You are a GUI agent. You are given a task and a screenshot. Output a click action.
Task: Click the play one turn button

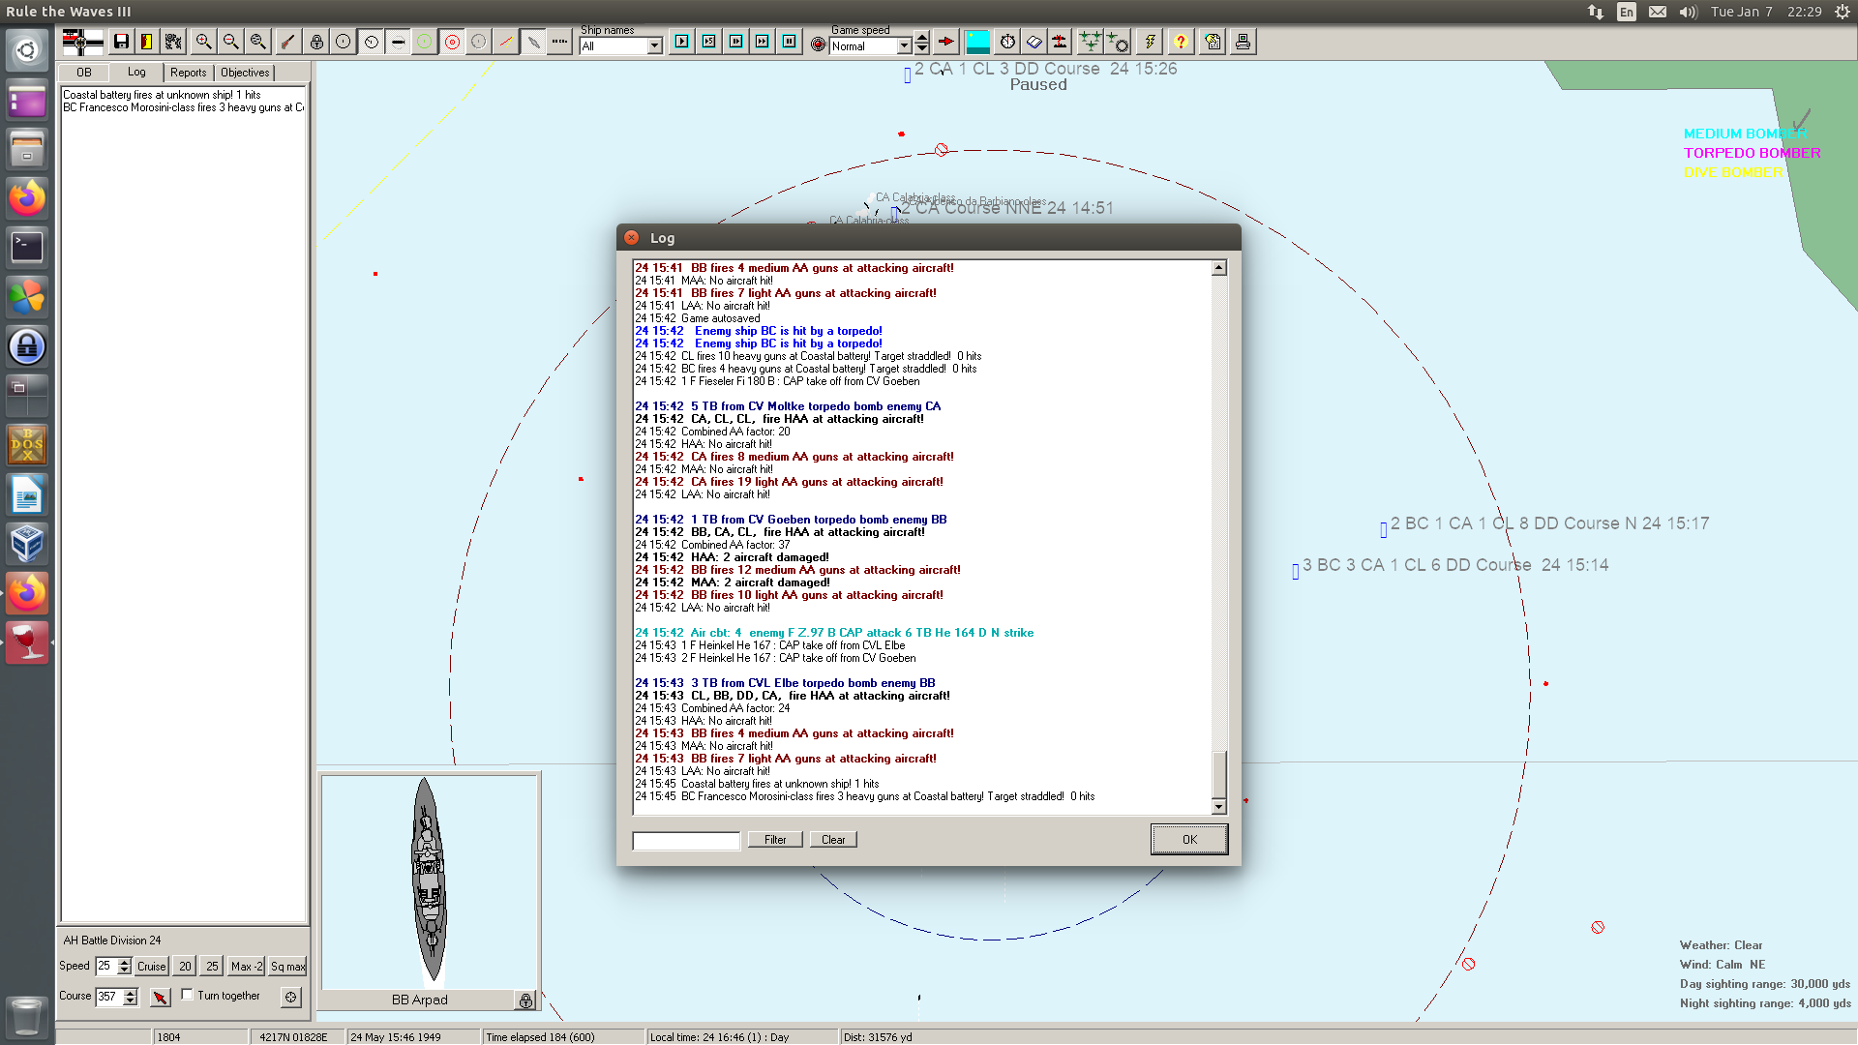pyautogui.click(x=682, y=42)
